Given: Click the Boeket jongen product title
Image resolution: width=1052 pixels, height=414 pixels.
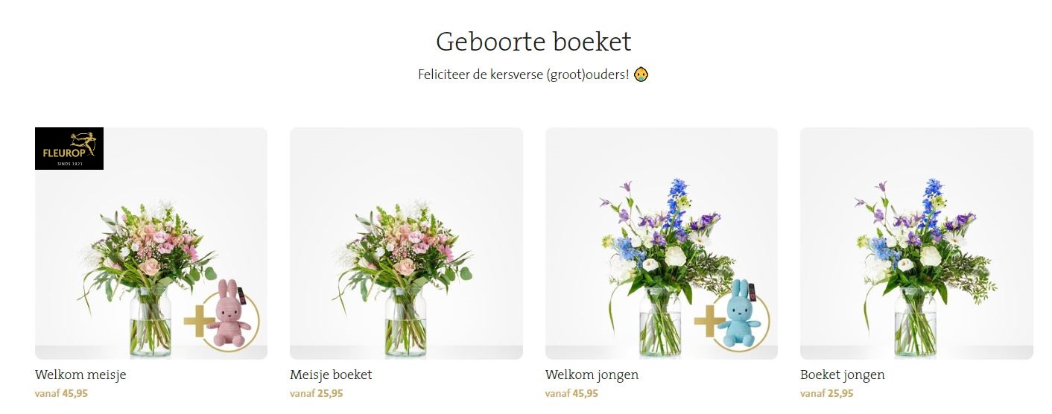Looking at the screenshot, I should 843,375.
